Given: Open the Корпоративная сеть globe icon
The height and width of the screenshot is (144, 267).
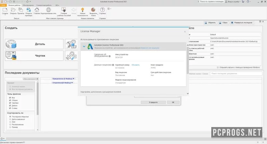Looking at the screenshot, I should pyautogui.click(x=48, y=10).
